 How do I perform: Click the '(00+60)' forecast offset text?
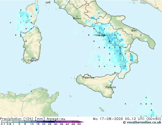154,119
